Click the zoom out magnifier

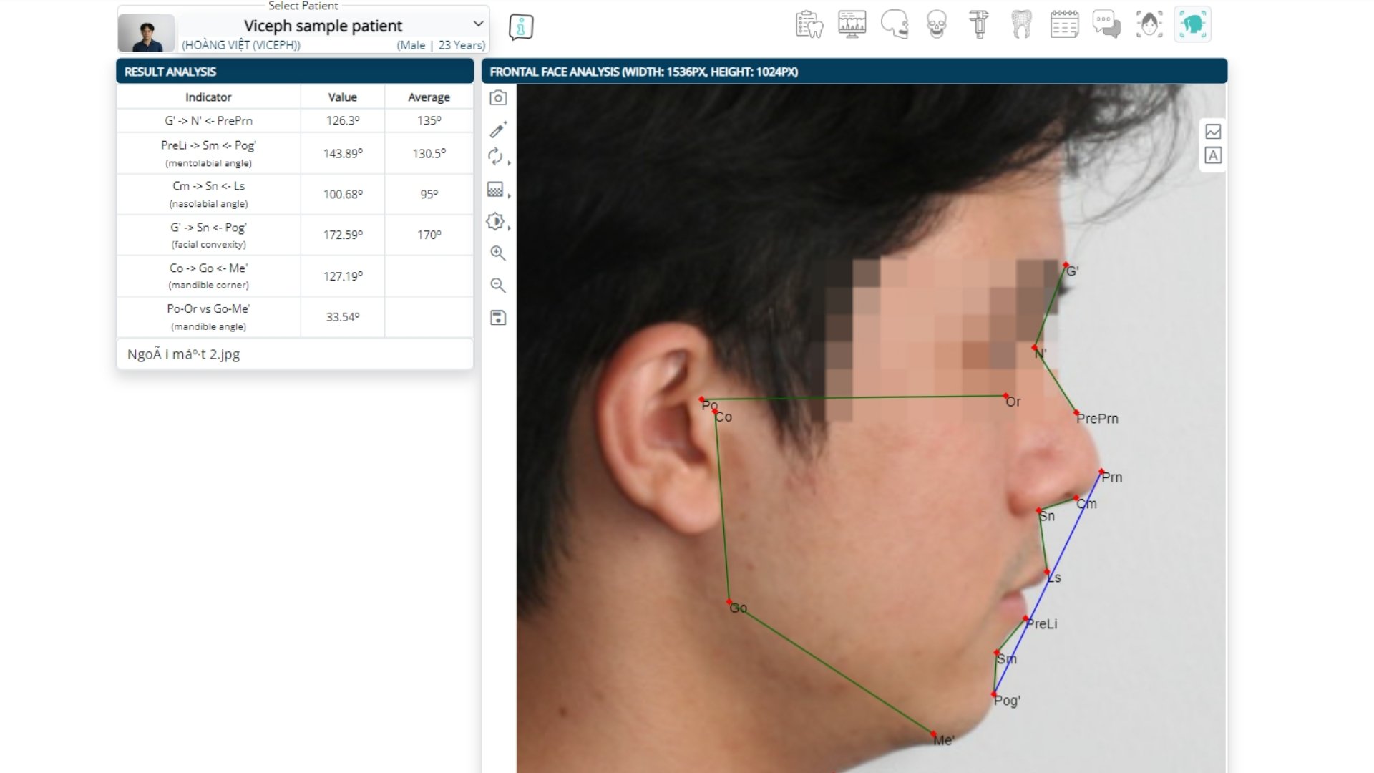498,286
